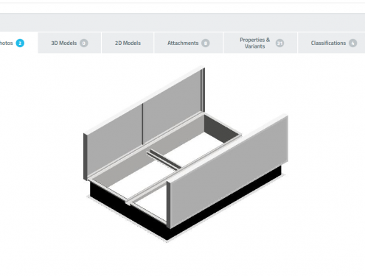This screenshot has height=276, width=365.
Task: Click the Properties & Variants count badge
Action: point(279,43)
